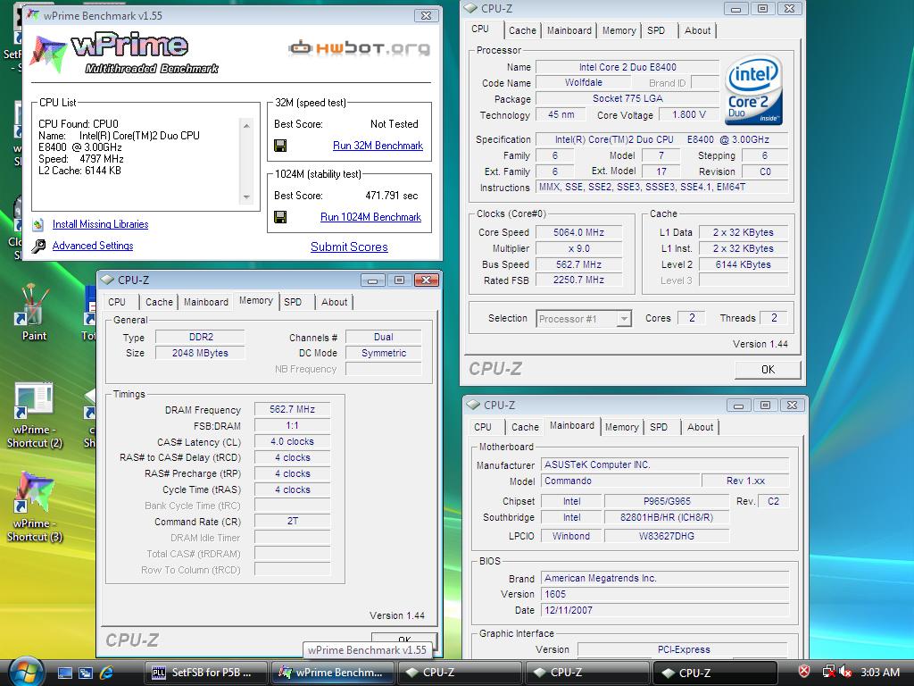Open the Windows Start orb
Image resolution: width=914 pixels, height=686 pixels.
click(x=24, y=672)
